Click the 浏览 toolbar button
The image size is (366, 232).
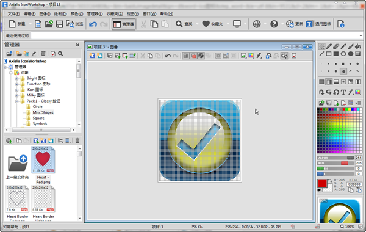[x=74, y=24]
